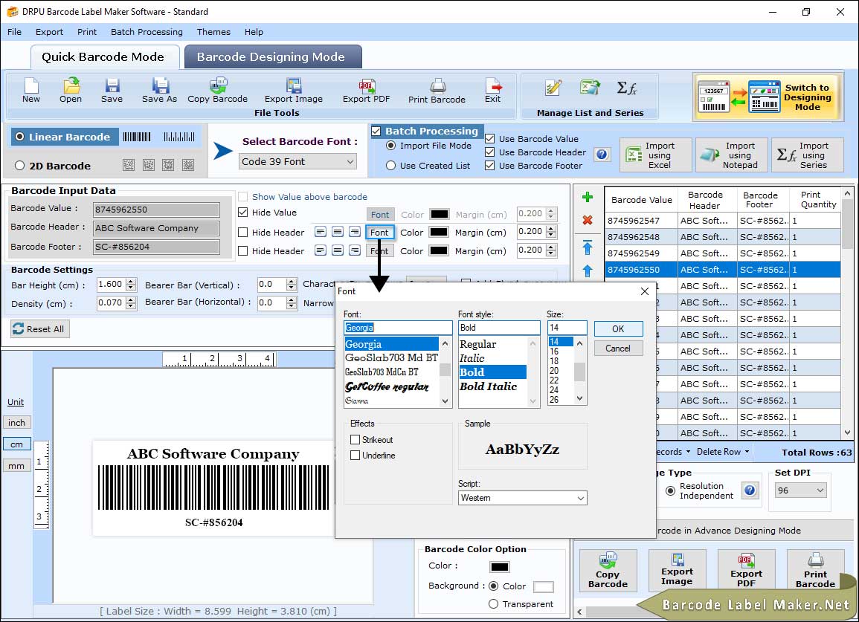Select Linear Barcode radio button
Image resolution: width=859 pixels, height=622 pixels.
[x=20, y=137]
